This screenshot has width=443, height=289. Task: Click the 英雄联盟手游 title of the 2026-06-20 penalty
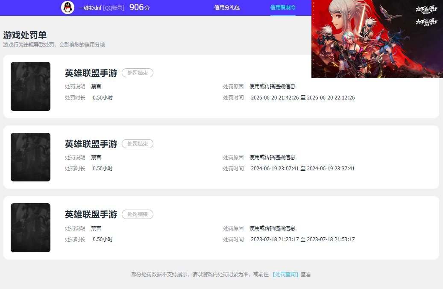[91, 73]
